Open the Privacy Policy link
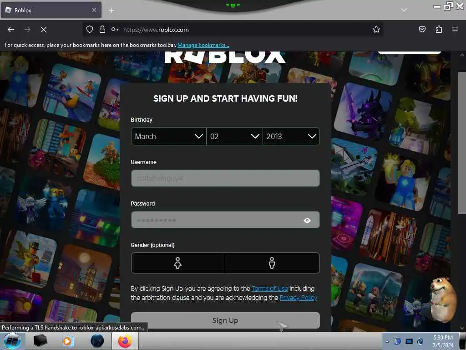 [299, 298]
